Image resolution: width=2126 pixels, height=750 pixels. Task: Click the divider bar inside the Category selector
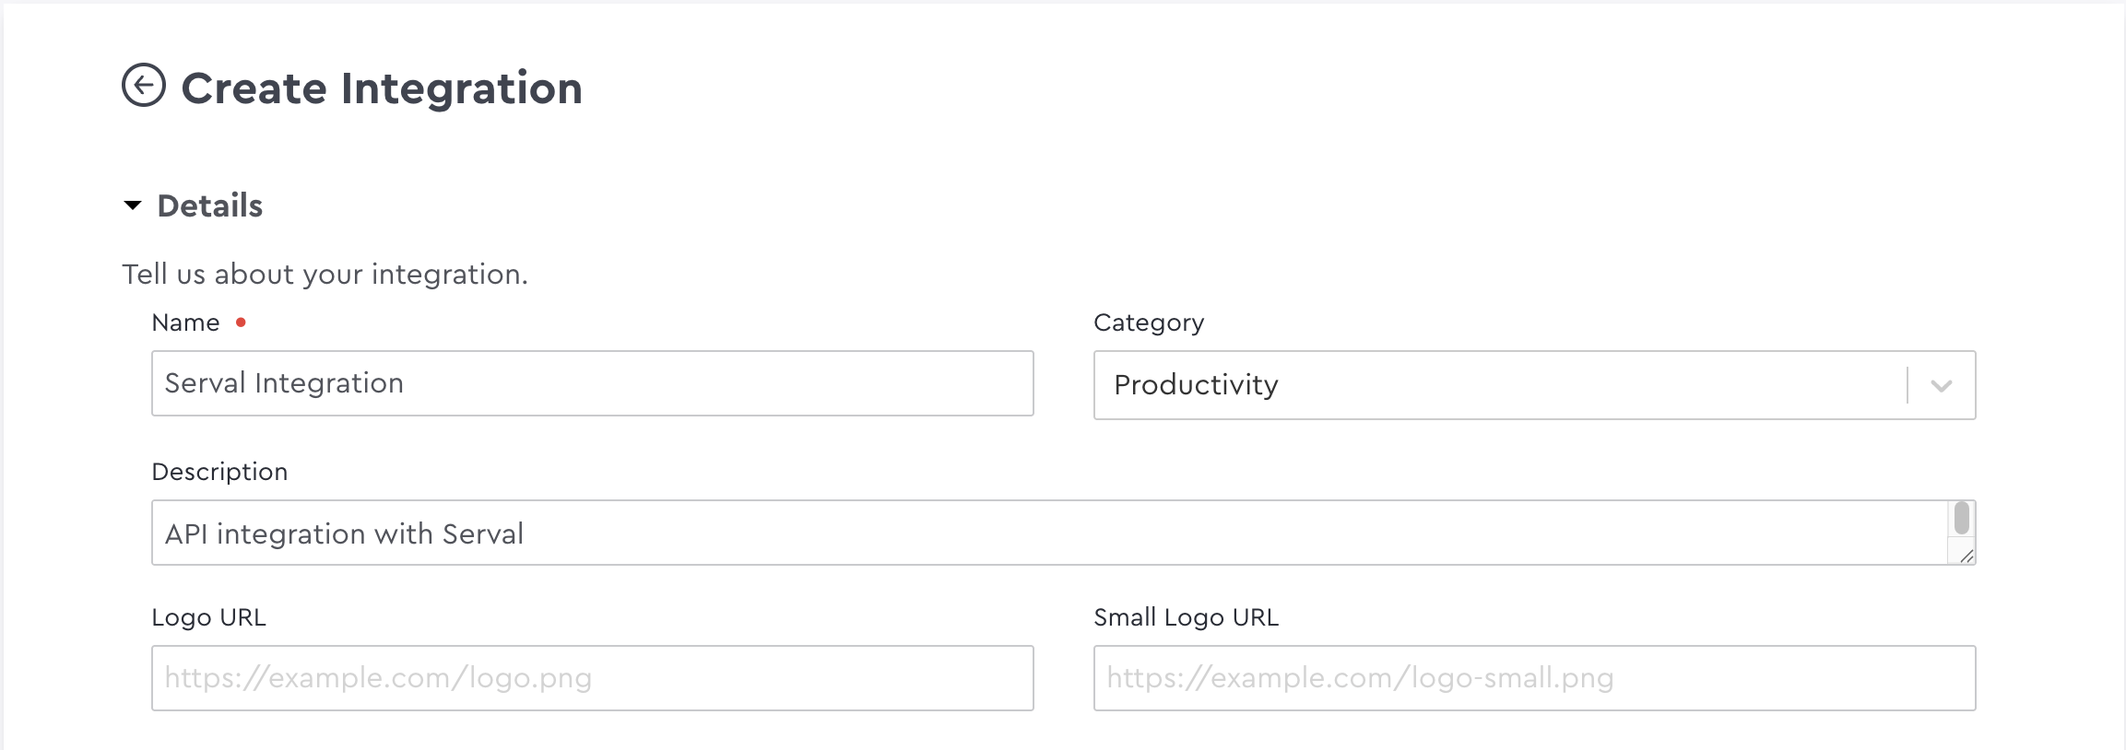click(x=1907, y=384)
